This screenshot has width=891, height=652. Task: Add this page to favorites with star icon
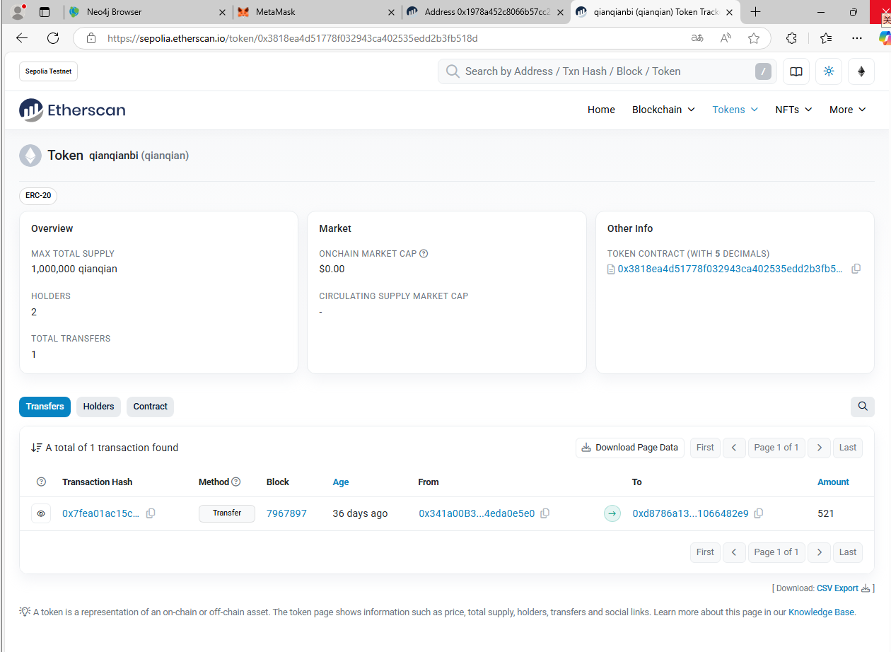pos(754,38)
